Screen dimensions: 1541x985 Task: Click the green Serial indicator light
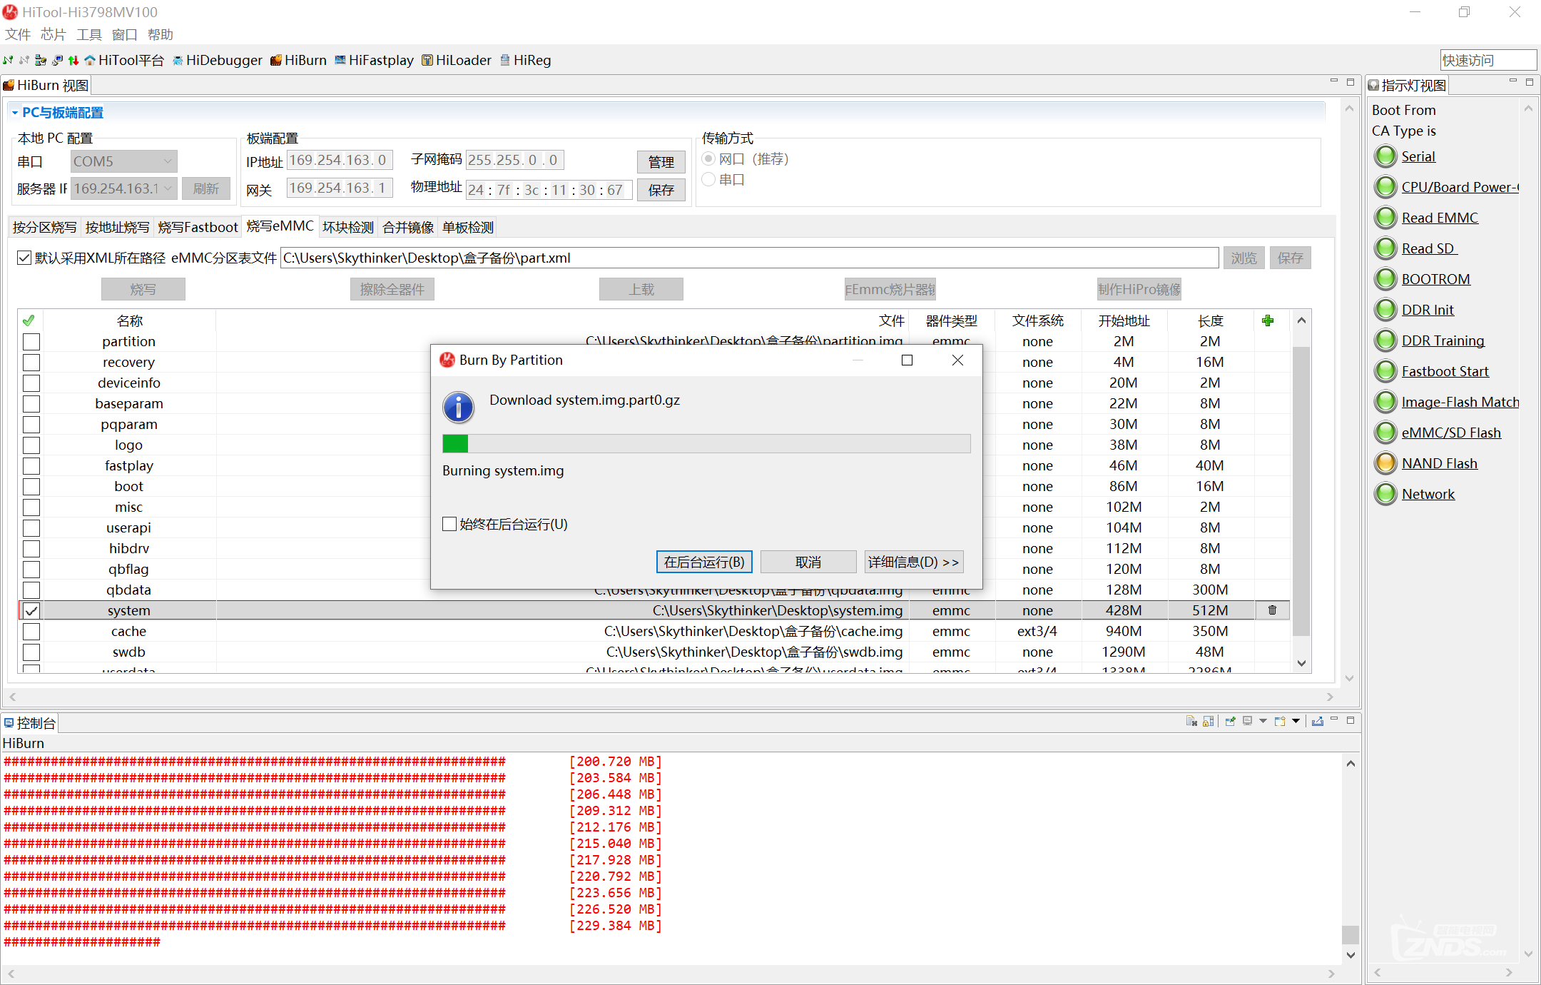(1385, 156)
